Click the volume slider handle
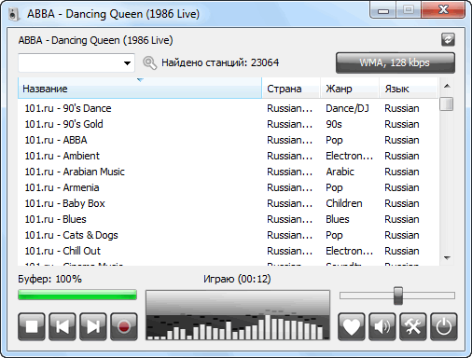 (398, 296)
